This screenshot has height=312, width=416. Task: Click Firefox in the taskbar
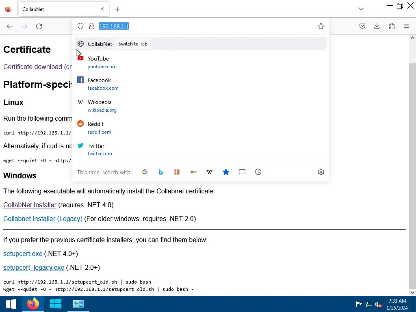point(33,304)
